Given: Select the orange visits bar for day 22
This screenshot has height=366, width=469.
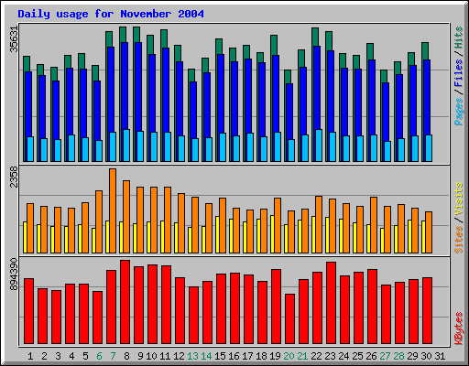Looking at the screenshot, I should point(319,224).
